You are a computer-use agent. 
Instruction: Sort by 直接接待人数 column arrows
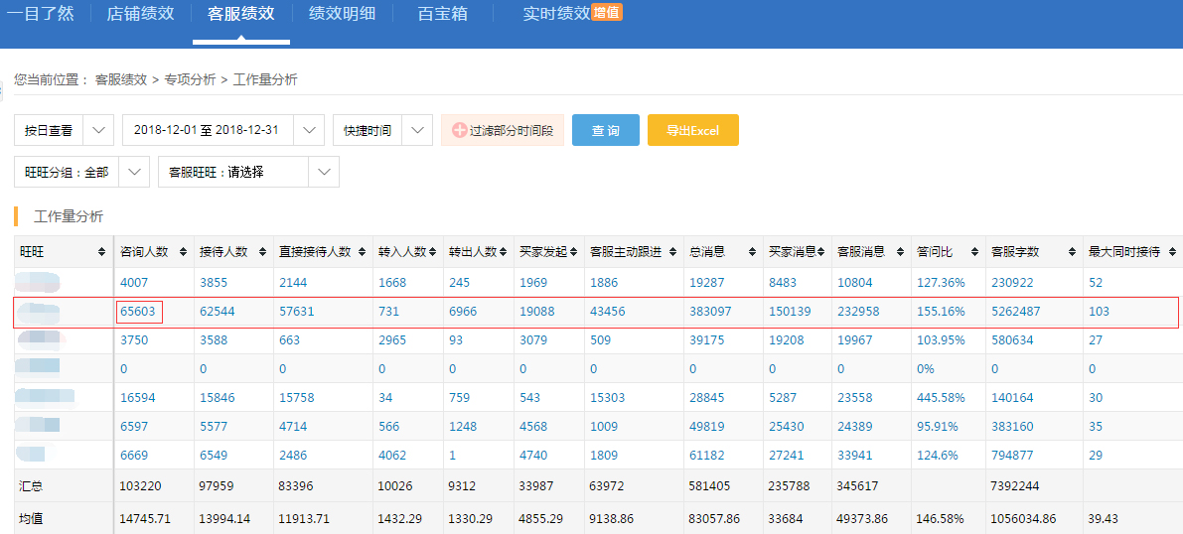click(x=364, y=253)
